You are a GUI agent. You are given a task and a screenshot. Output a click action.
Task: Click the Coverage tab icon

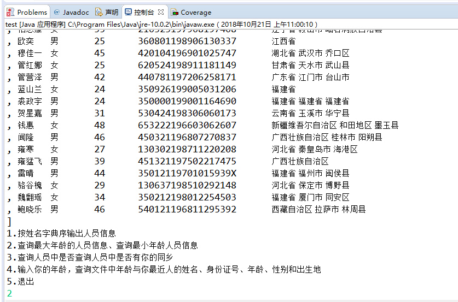point(175,12)
